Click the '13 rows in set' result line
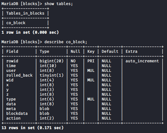This screenshot has width=167, height=133. (33, 128)
